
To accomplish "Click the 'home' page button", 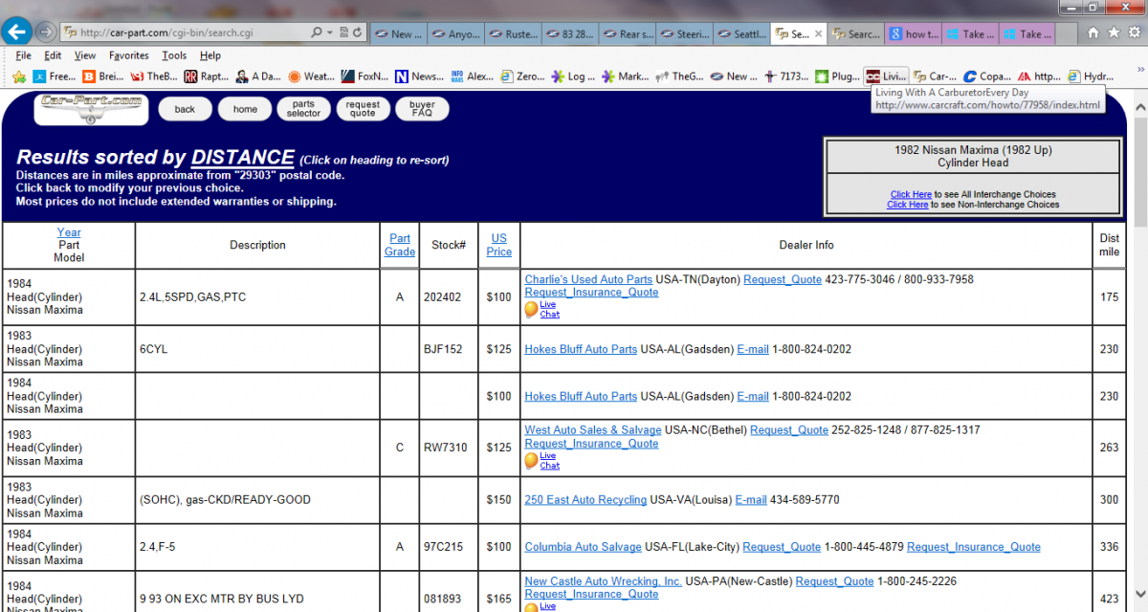I will click(x=245, y=109).
